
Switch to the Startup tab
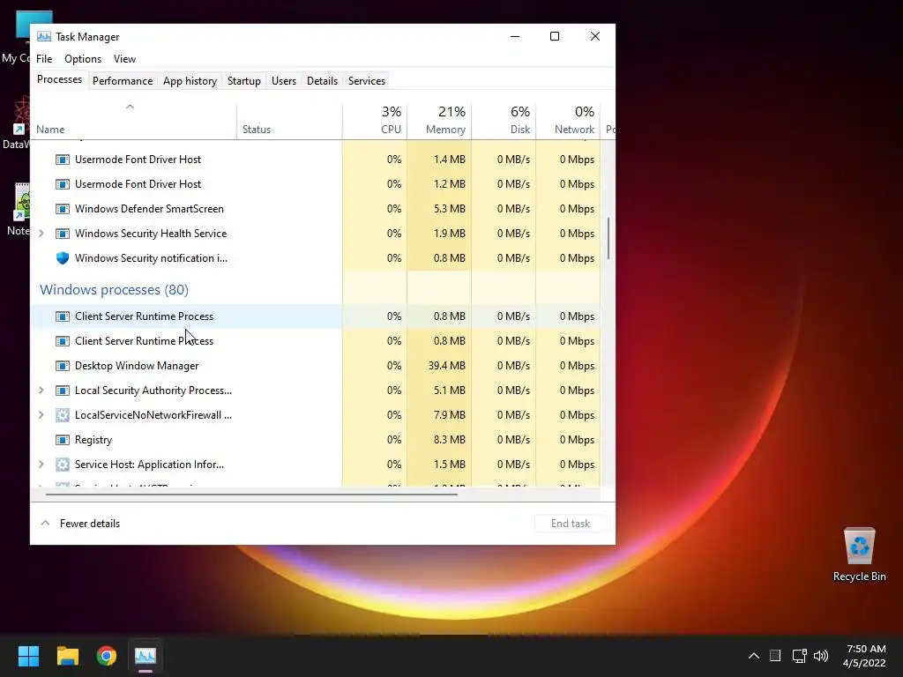tap(244, 81)
